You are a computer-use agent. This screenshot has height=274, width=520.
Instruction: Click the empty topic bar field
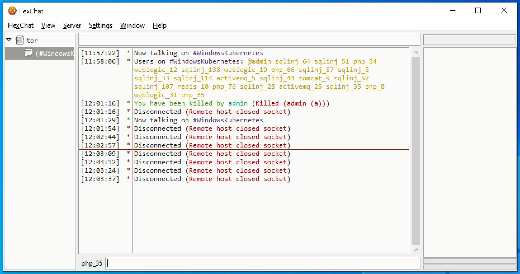249,39
